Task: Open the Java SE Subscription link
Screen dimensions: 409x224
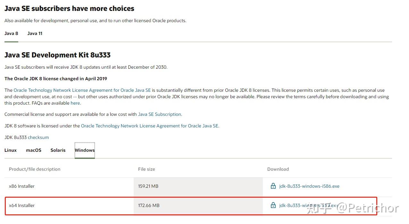Action: click(x=160, y=114)
